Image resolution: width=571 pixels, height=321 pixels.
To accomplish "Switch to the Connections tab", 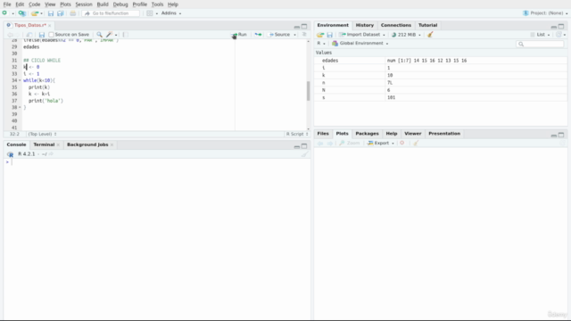I will (x=396, y=25).
